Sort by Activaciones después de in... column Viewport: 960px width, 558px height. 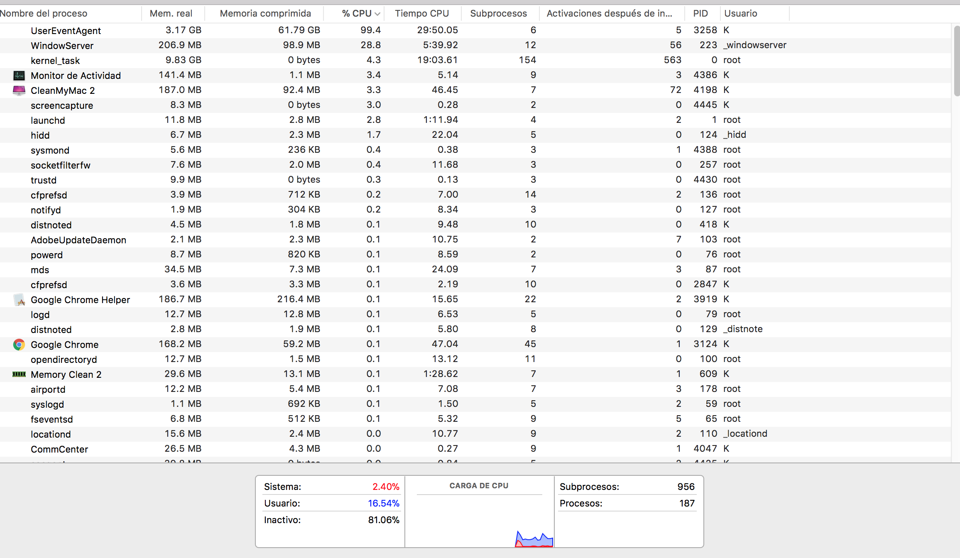coord(612,14)
